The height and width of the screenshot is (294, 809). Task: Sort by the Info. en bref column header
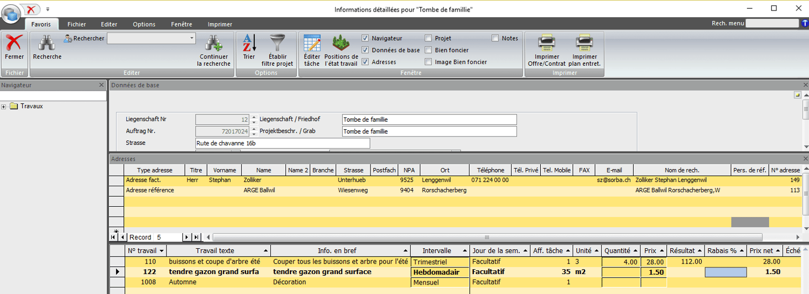341,251
